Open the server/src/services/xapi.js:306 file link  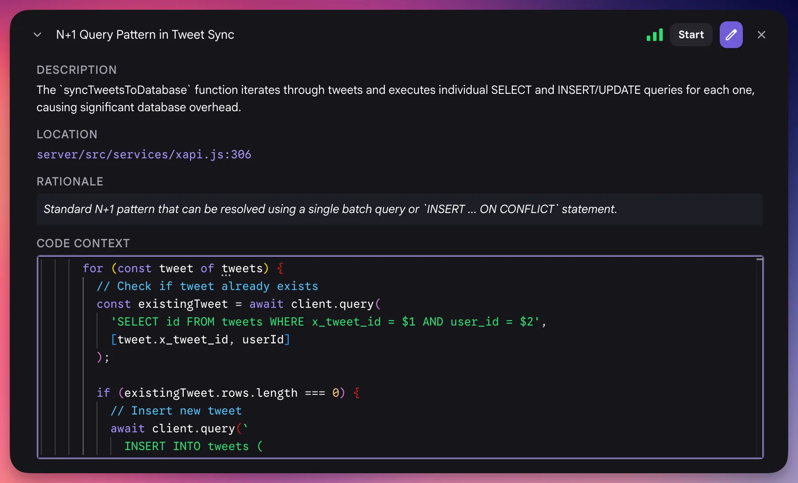pos(144,154)
